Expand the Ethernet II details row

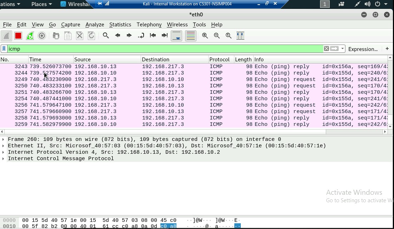tap(3, 146)
